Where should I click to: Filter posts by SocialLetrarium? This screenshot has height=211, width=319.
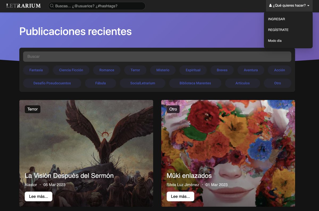pyautogui.click(x=142, y=83)
